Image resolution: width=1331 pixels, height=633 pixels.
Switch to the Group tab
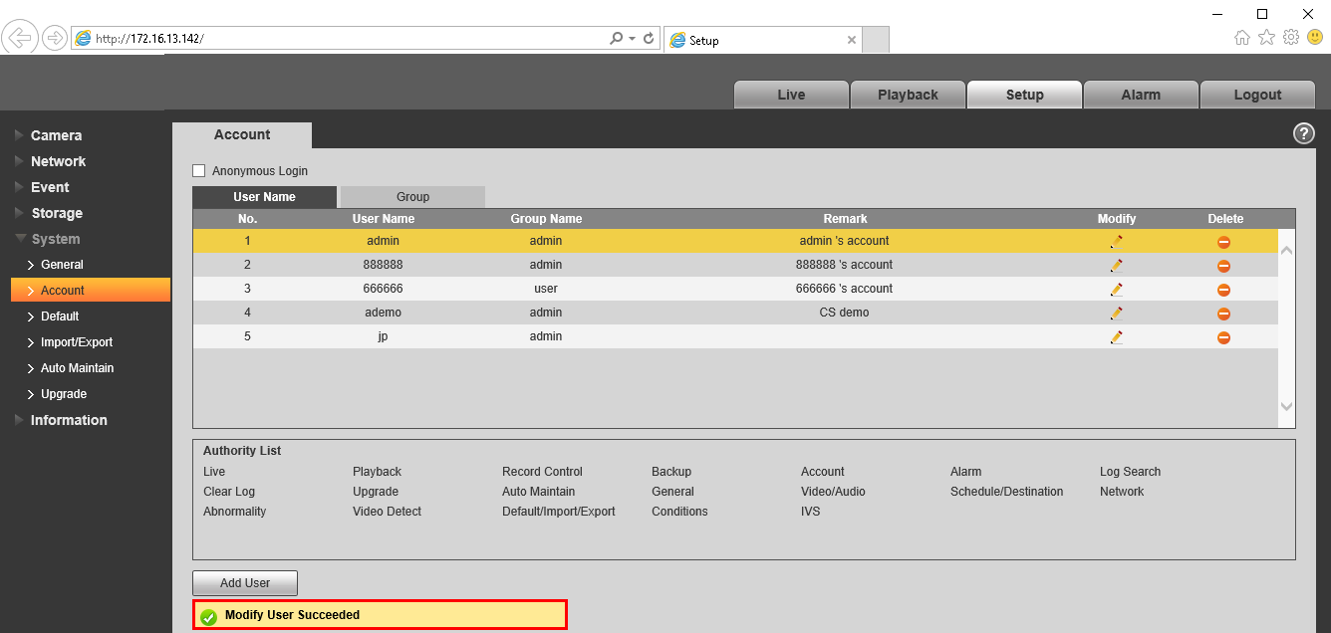(412, 197)
